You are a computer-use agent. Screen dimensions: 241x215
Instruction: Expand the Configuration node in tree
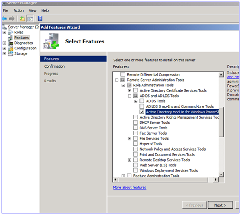4,49
